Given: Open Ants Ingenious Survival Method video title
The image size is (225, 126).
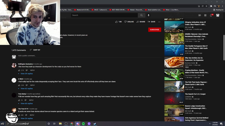Looking at the screenshot, I should tap(197, 119).
